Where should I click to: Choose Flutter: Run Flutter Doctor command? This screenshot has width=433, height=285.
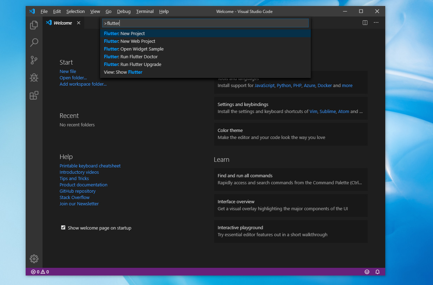point(205,57)
